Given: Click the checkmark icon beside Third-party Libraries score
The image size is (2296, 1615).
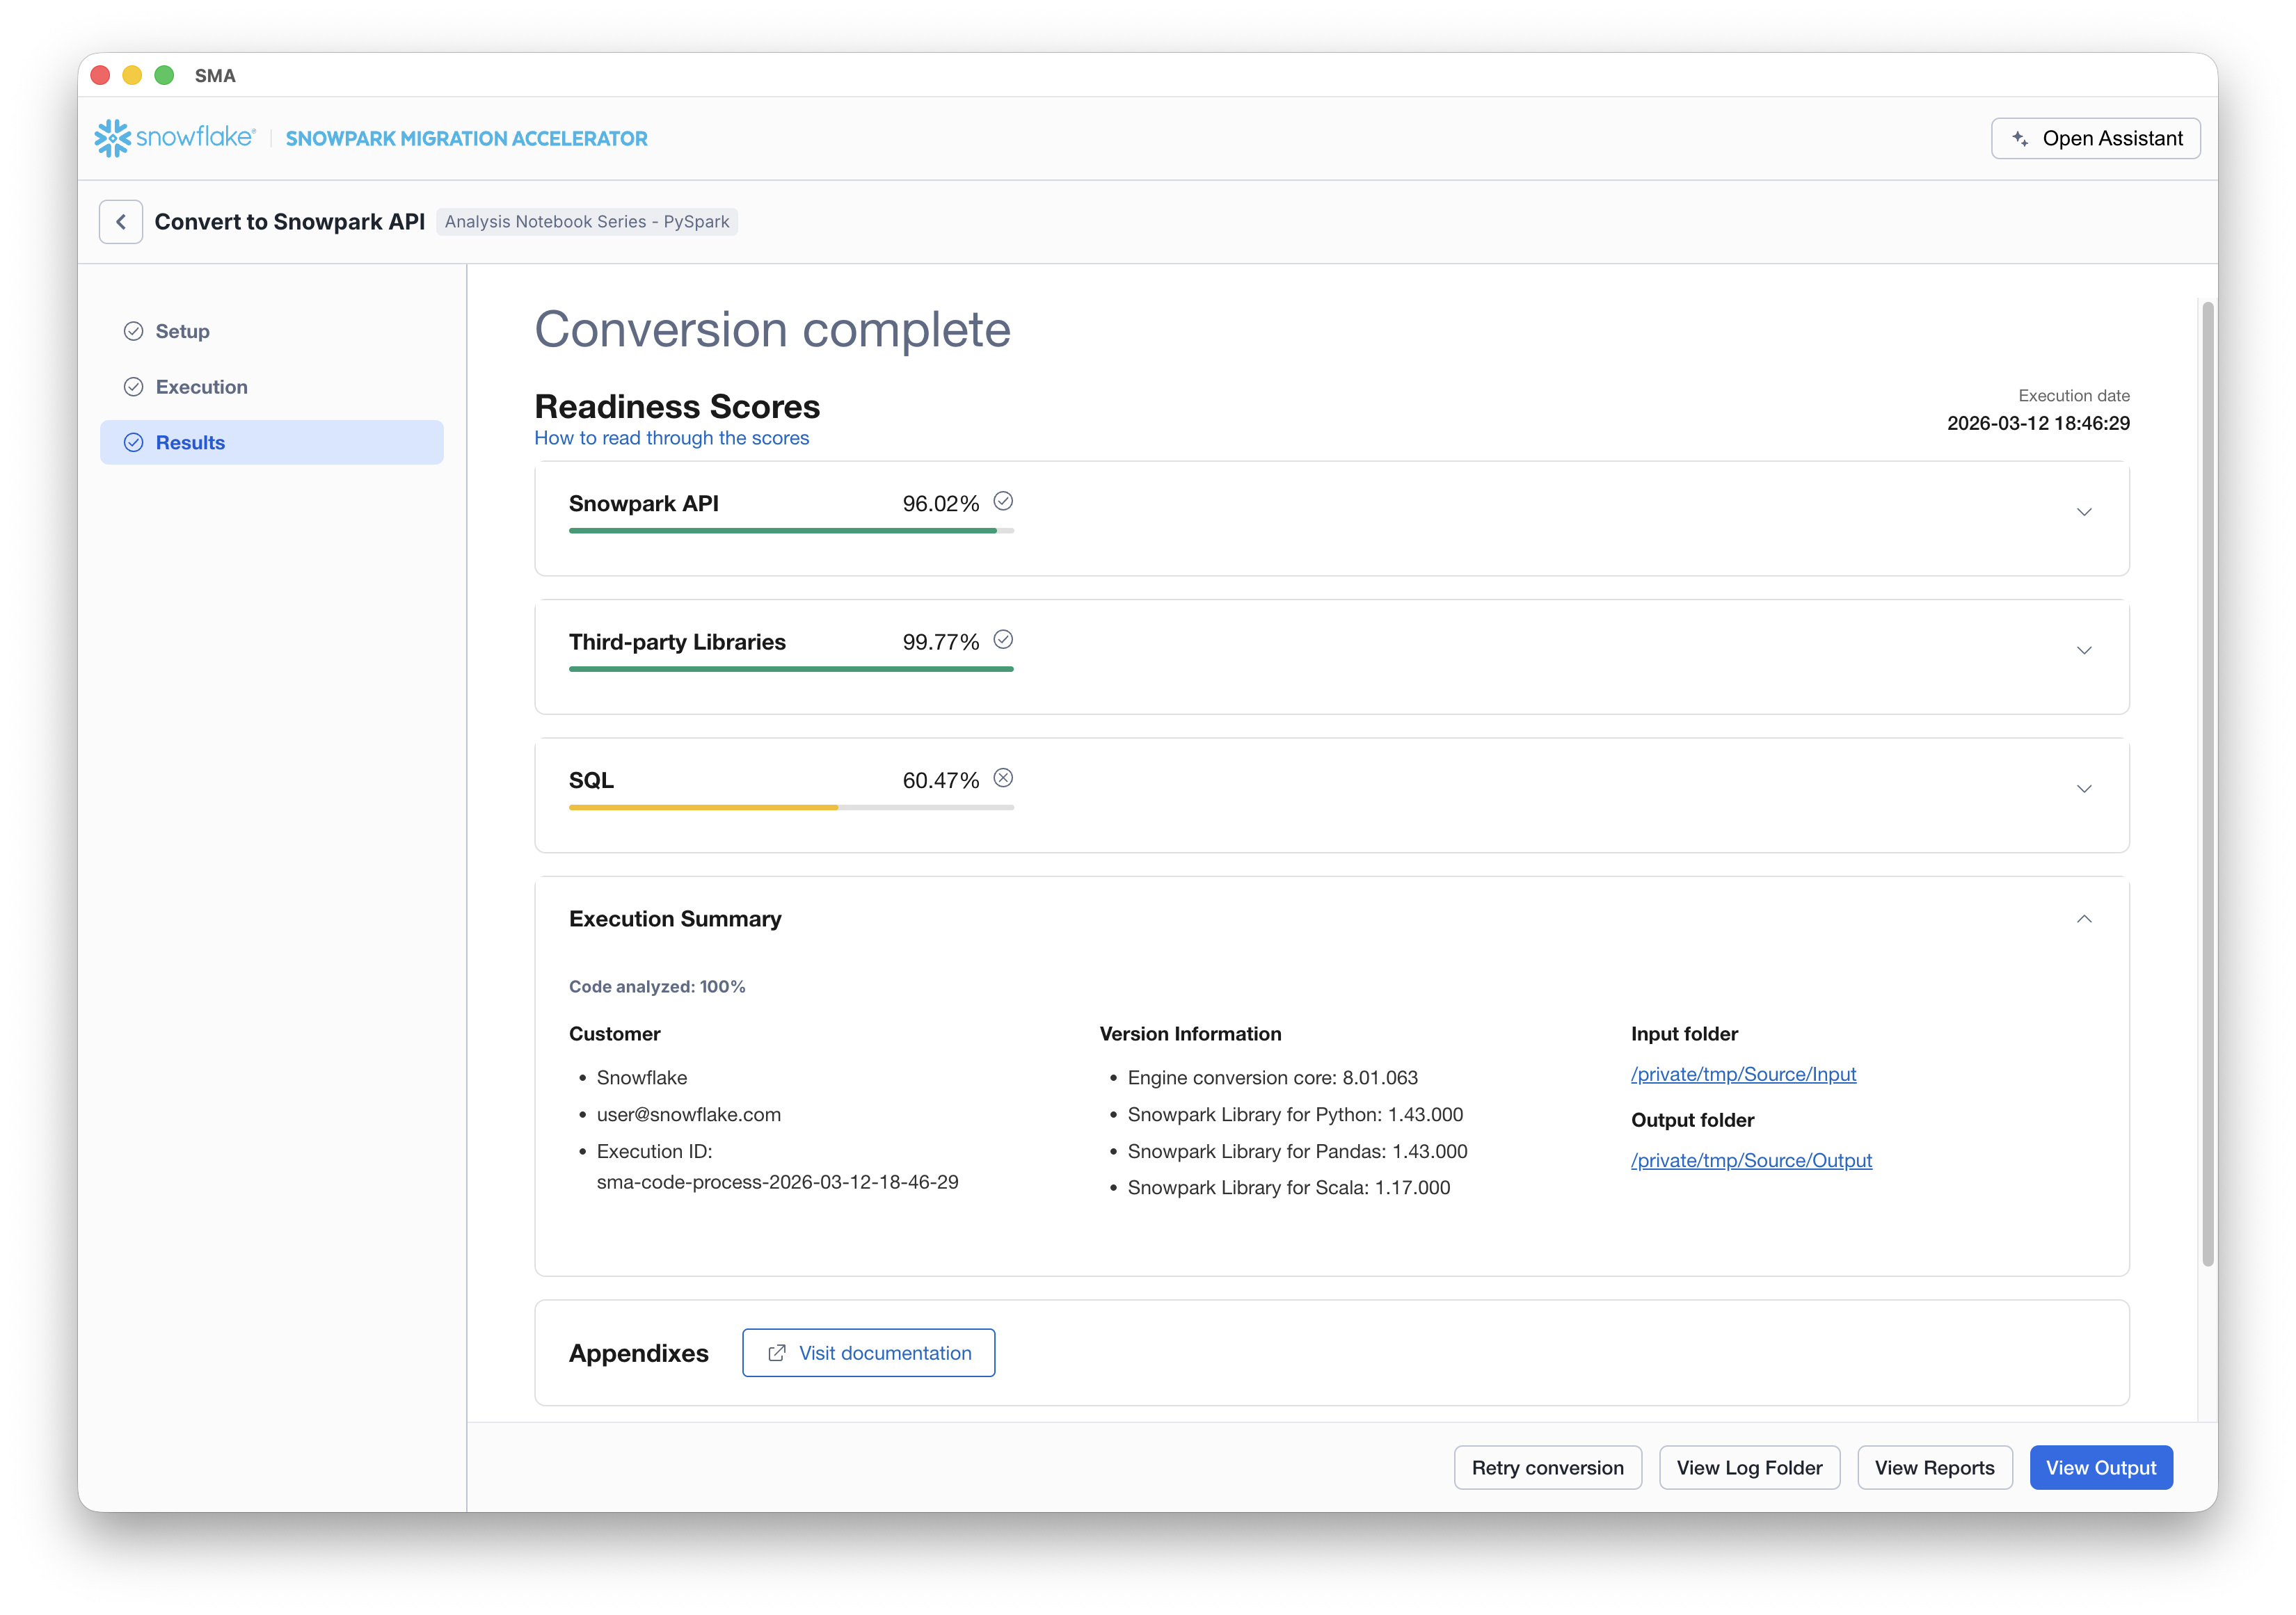Looking at the screenshot, I should click(1004, 638).
